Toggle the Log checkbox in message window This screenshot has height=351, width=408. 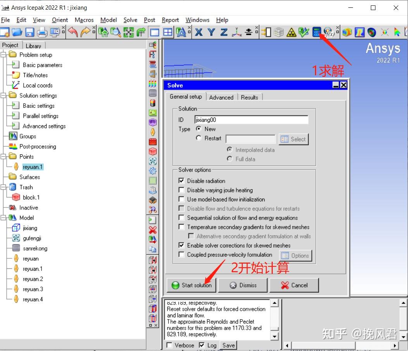coord(201,345)
